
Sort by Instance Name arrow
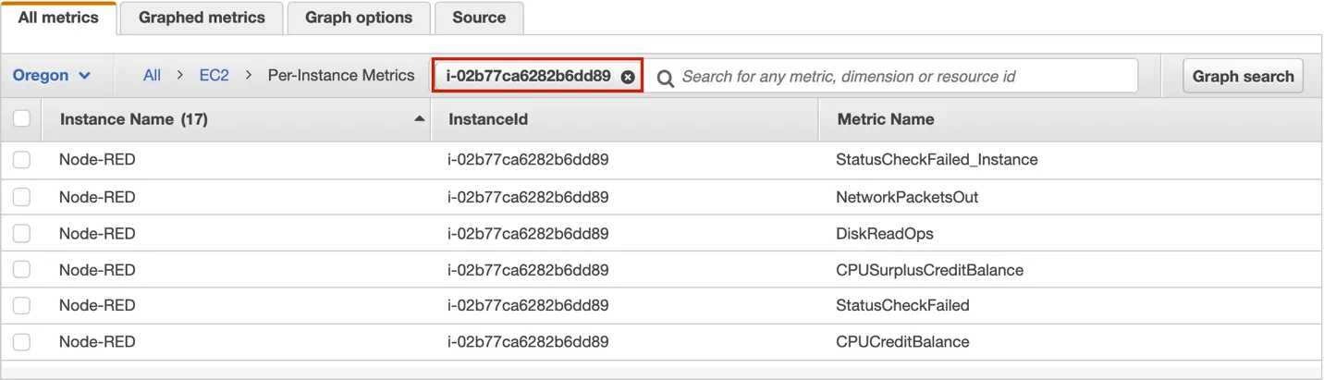pyautogui.click(x=420, y=119)
